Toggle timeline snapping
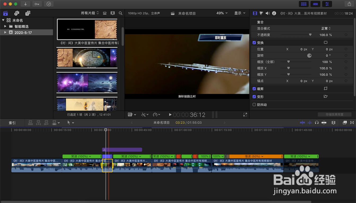The height and width of the screenshot is (203, 356). (324, 123)
